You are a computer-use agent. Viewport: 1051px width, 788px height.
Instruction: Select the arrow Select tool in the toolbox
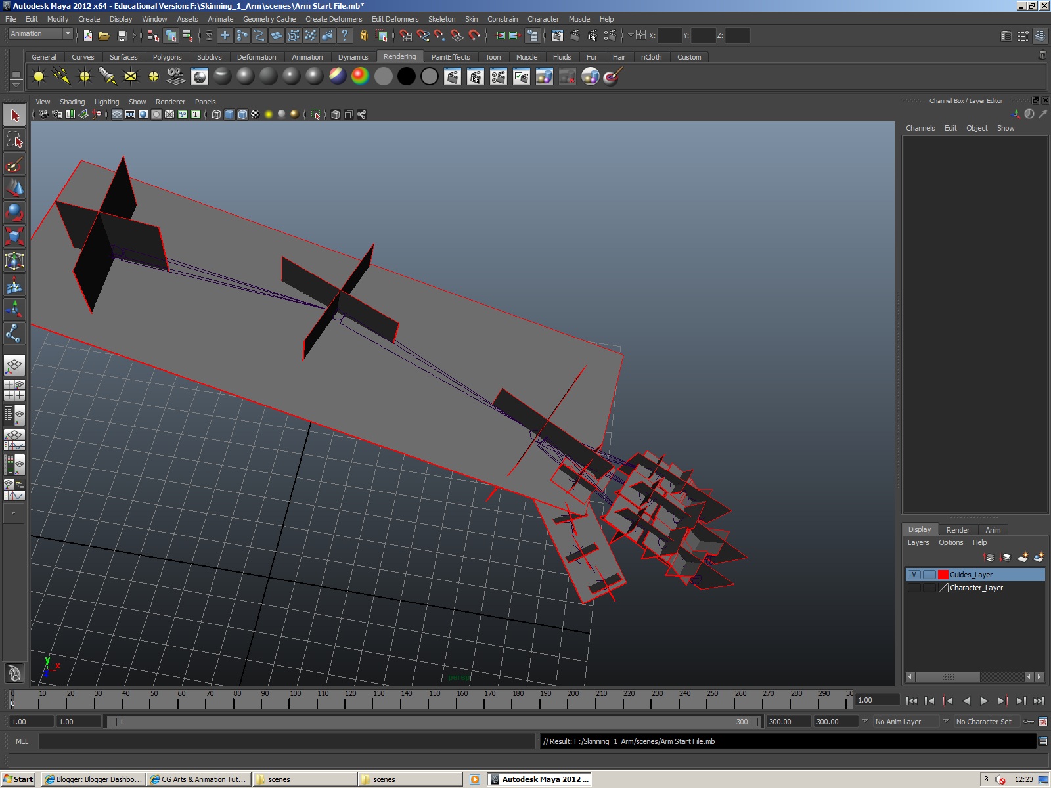(x=14, y=115)
